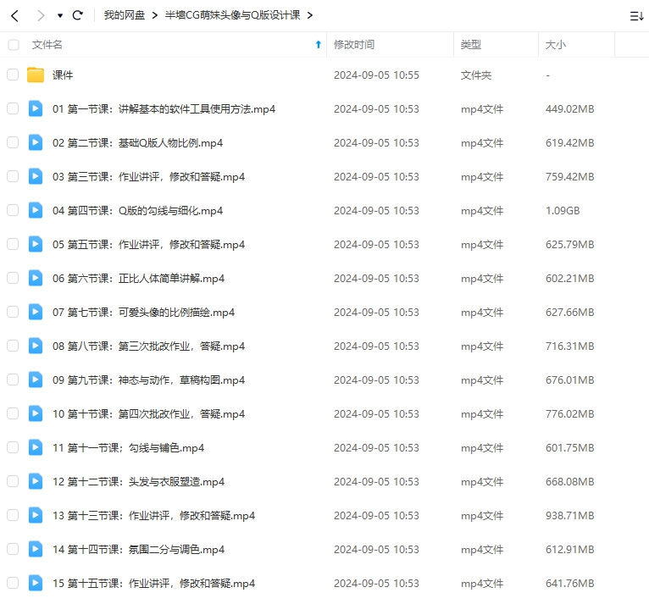This screenshot has width=649, height=604.
Task: Click the video icon of file 01
Action: 36,108
